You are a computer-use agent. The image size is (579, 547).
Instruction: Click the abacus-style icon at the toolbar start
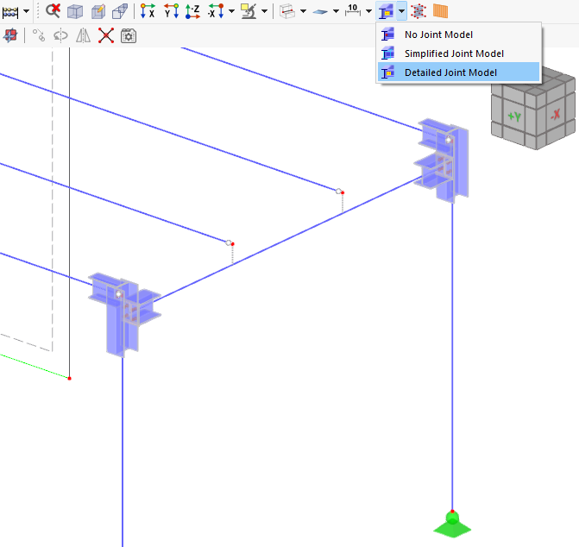coord(10,12)
